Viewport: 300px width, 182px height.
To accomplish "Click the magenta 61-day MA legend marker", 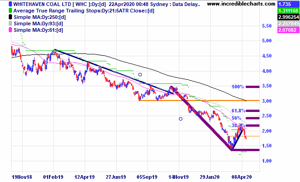I will coord(10,30).
